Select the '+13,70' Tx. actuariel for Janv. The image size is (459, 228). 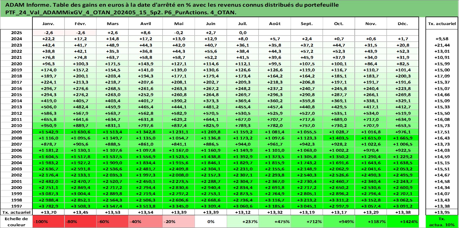pyautogui.click(x=48, y=212)
